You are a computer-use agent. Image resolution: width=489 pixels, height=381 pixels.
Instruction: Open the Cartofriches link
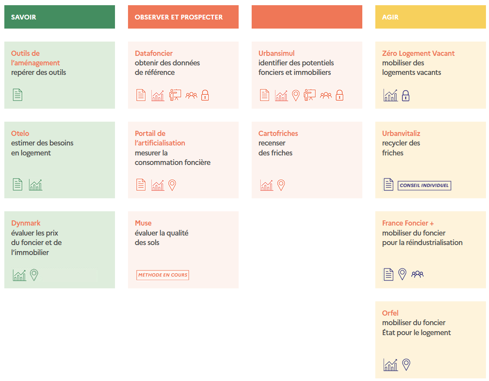(x=278, y=133)
